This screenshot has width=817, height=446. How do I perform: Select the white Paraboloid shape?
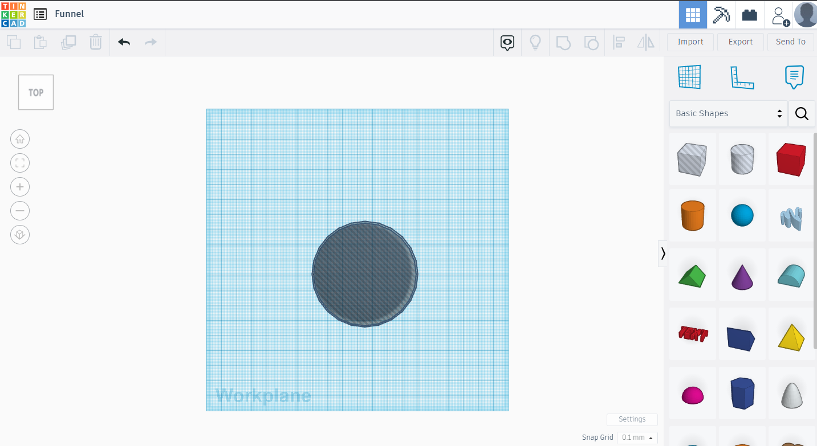coord(791,394)
